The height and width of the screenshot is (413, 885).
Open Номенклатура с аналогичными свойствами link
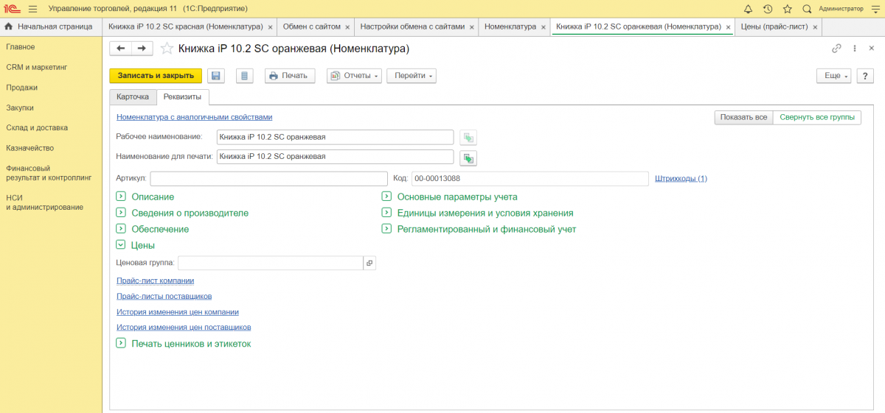tap(195, 117)
